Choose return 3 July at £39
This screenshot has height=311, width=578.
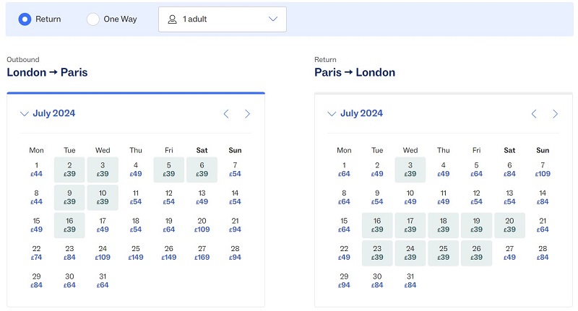point(410,170)
